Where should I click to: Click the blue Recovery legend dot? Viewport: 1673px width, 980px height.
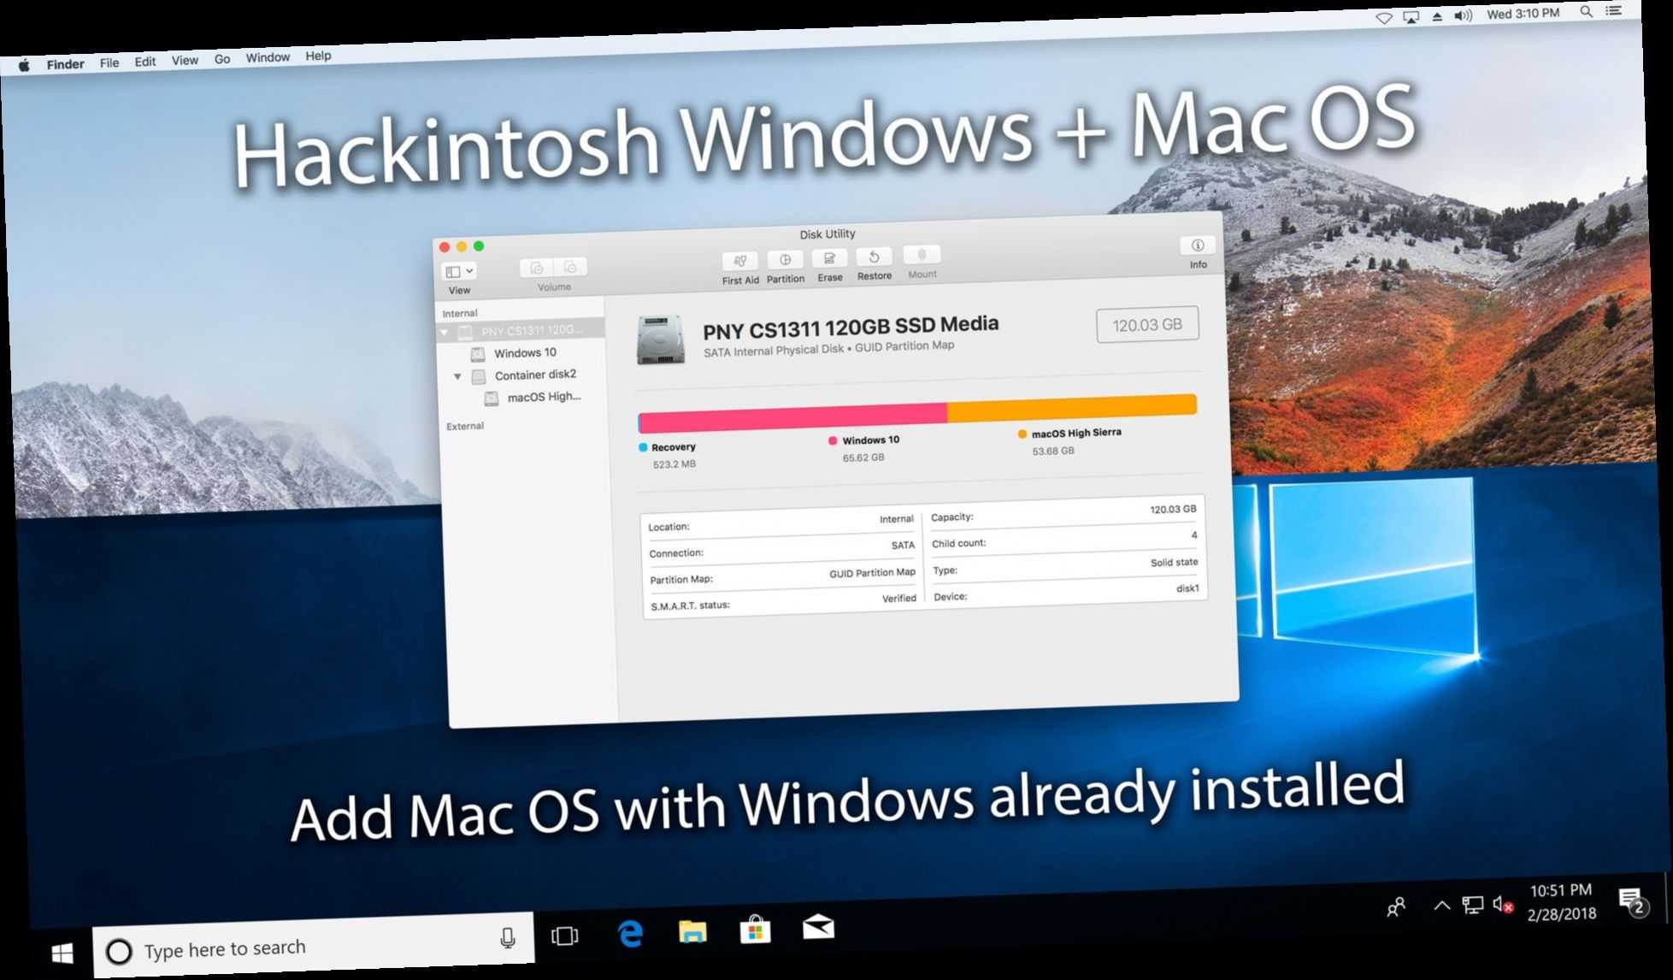(643, 447)
